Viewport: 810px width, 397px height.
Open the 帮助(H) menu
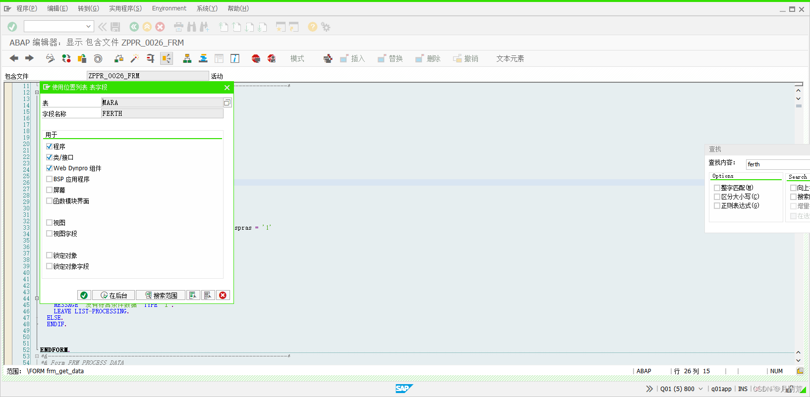tap(238, 8)
